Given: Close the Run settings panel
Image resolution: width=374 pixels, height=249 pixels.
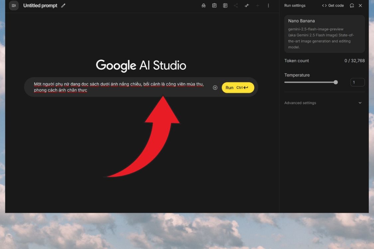Looking at the screenshot, I should click(x=360, y=6).
